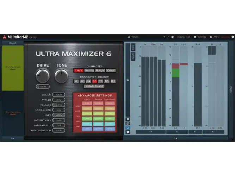The image size is (235, 176).
Task: Click collapse arrows below meter panel
Action: [175, 138]
